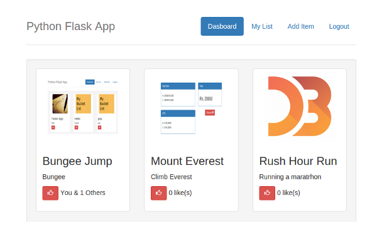
Task: Click the 'Bungee' description text
Action: tap(54, 177)
